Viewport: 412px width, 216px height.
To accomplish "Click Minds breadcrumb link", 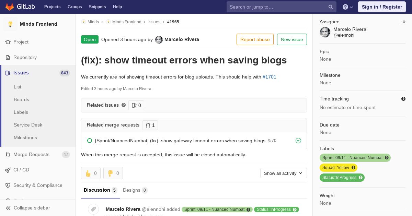I will pyautogui.click(x=93, y=22).
